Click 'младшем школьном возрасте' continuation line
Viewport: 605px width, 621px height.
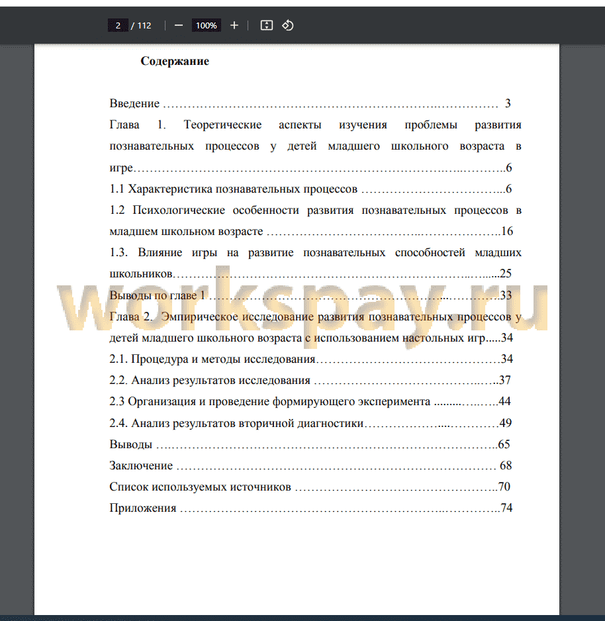click(186, 231)
